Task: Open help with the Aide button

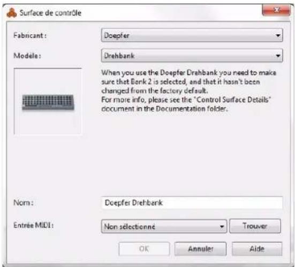Action: pos(257,249)
